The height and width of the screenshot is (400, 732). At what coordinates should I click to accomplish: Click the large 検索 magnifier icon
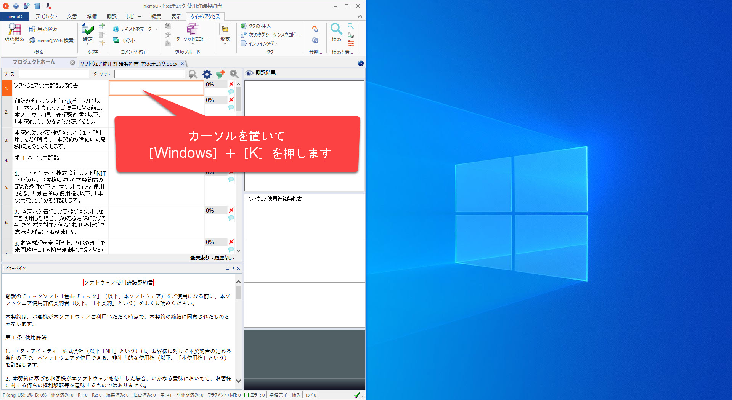[336, 29]
